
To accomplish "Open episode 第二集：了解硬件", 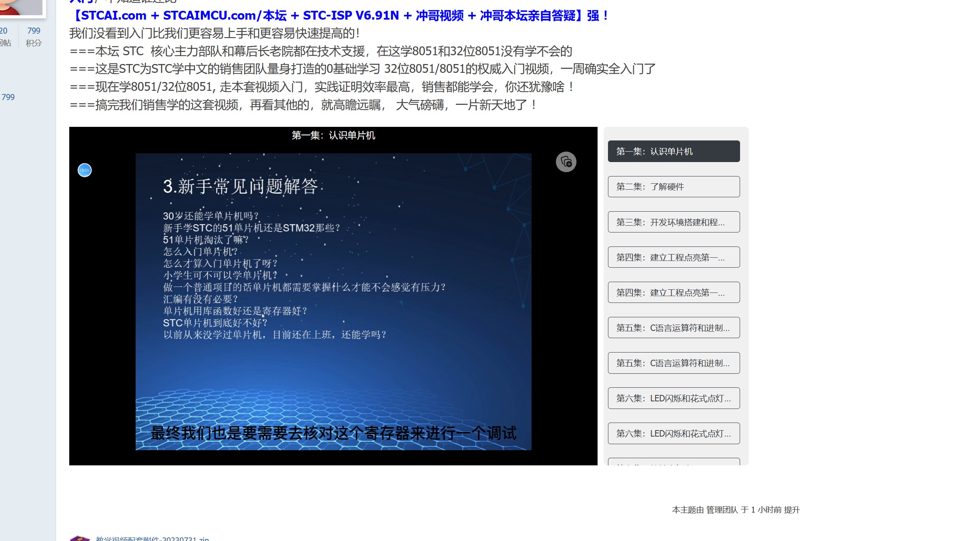I will coord(674,187).
